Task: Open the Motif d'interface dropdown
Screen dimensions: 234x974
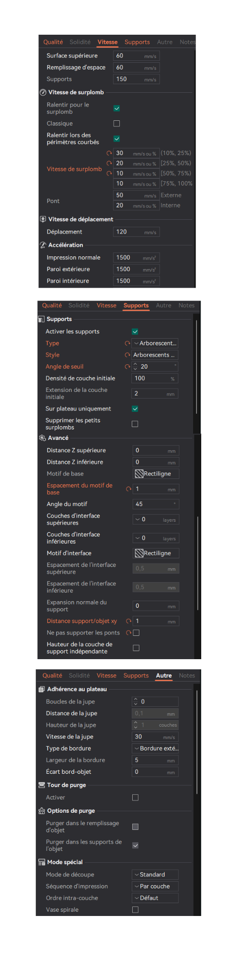Action: click(x=156, y=553)
